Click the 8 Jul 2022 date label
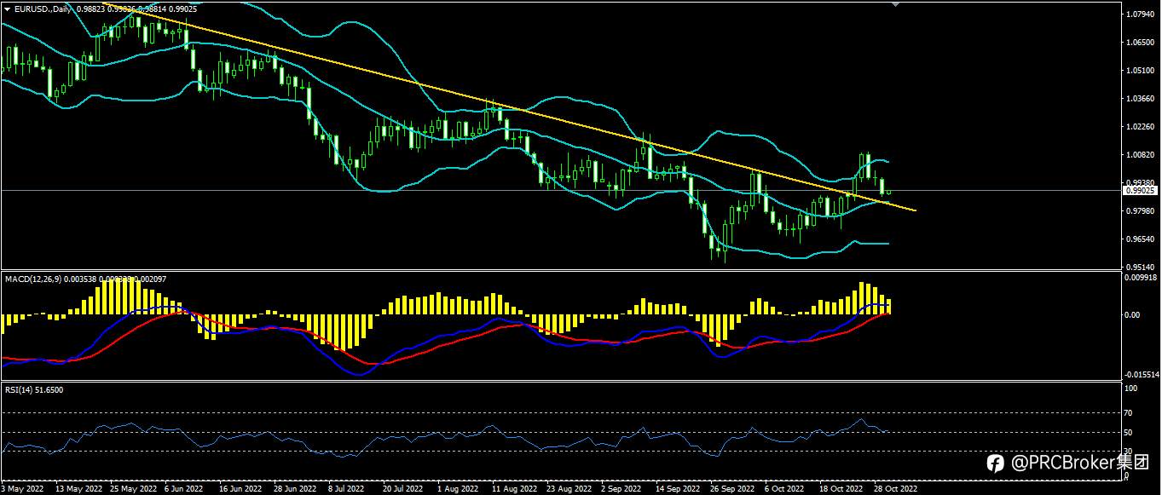 pyautogui.click(x=347, y=489)
